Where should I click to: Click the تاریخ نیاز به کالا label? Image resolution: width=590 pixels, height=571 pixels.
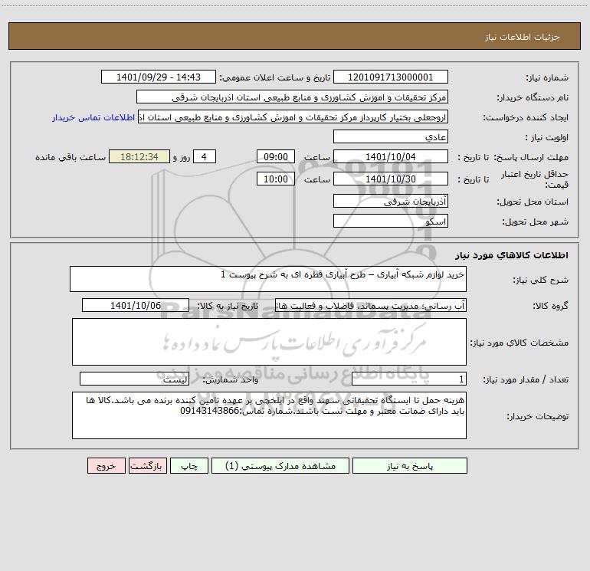(x=228, y=306)
